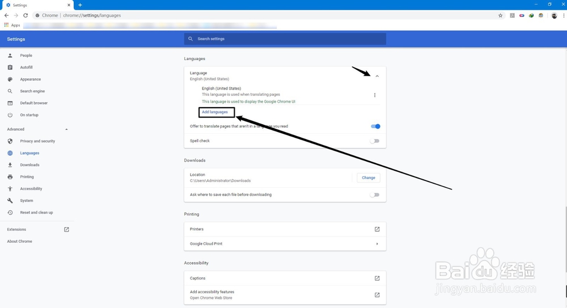
Task: Bookmark this page with star icon
Action: pos(501,15)
